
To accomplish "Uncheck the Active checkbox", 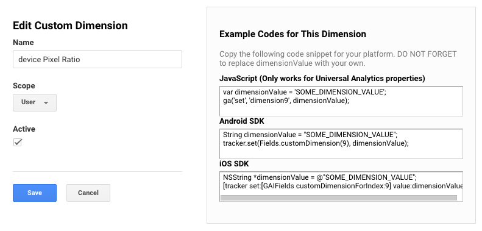I will (x=18, y=142).
